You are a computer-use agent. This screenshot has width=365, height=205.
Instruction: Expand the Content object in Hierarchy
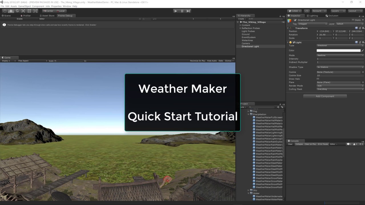[x=240, y=25]
